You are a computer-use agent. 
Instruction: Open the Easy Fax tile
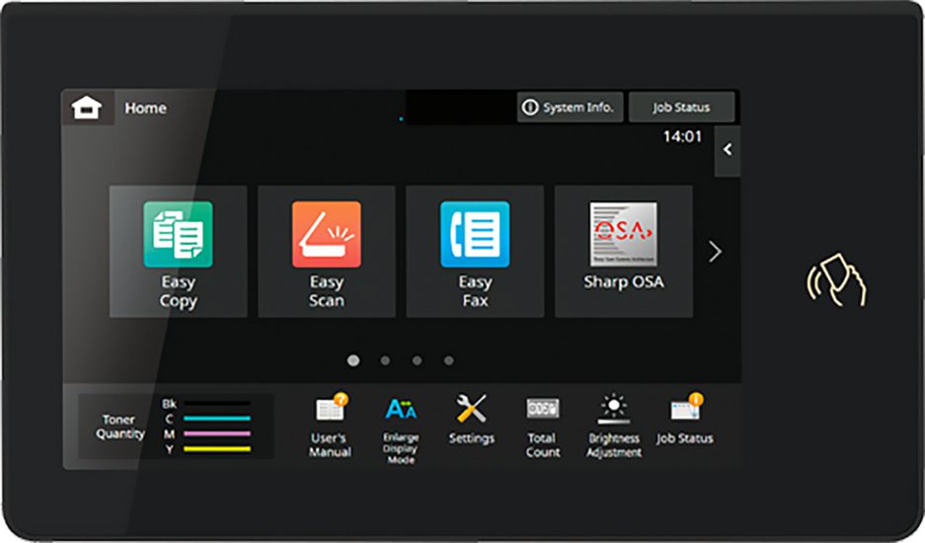tap(475, 252)
